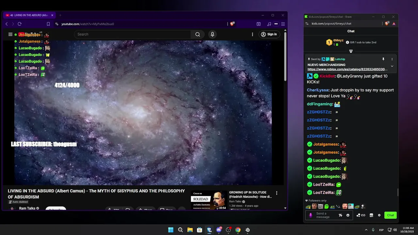Close the LIVING IN THE ABSURD tab

(x=52, y=15)
